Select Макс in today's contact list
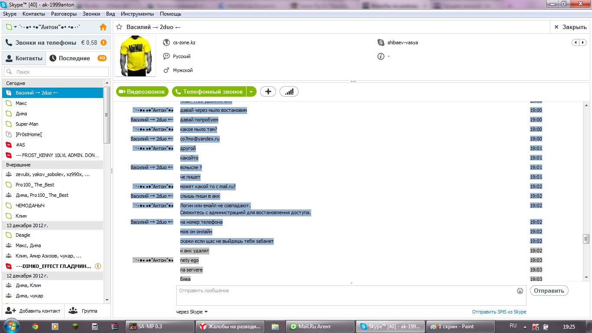The width and height of the screenshot is (592, 333). (x=53, y=103)
